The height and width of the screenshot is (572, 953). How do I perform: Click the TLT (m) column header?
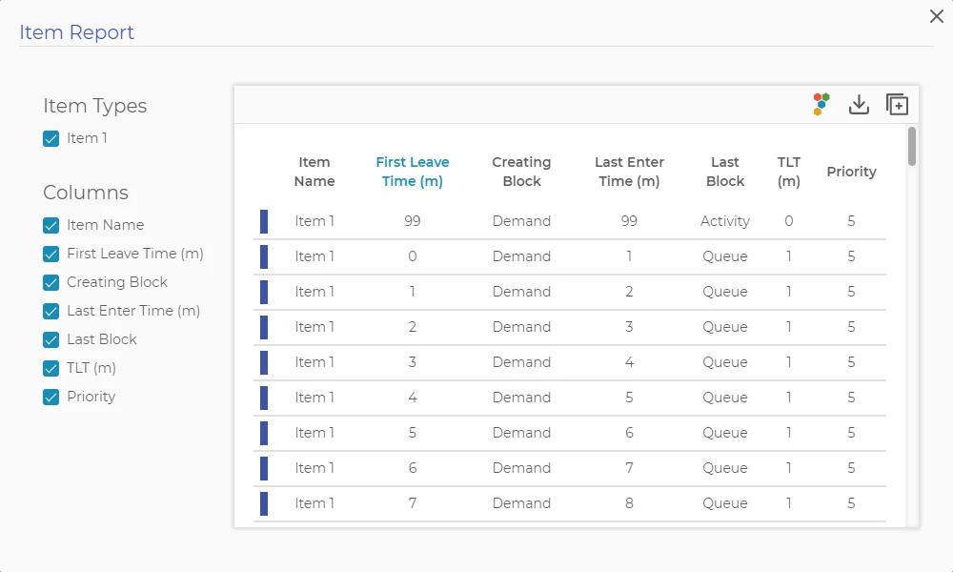click(788, 172)
